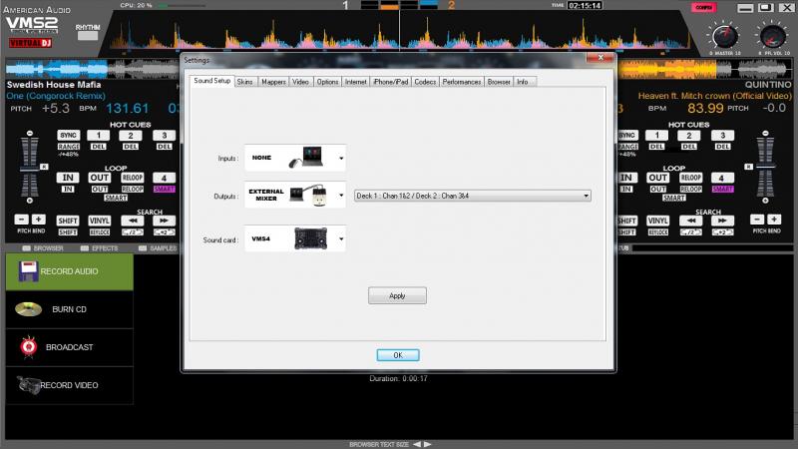Click left deck pitch bend minus
Image resolution: width=798 pixels, height=449 pixels.
tap(21, 220)
